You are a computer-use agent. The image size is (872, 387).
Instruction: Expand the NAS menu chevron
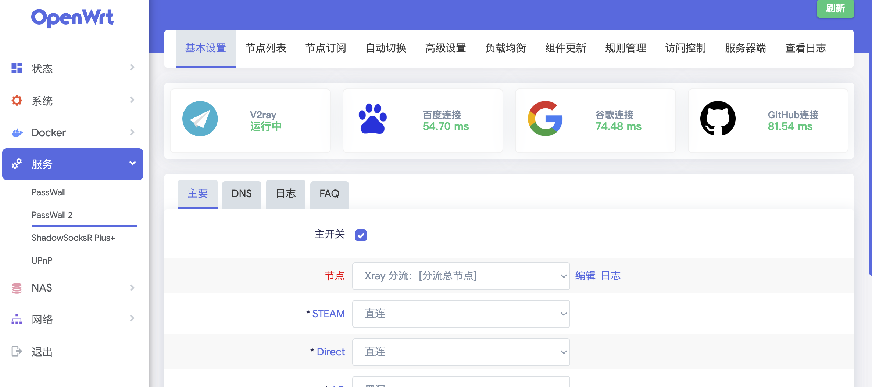coord(132,287)
